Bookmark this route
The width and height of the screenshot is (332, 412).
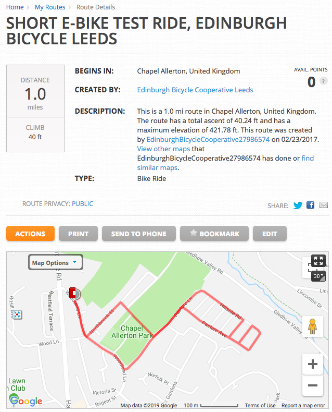coord(213,234)
